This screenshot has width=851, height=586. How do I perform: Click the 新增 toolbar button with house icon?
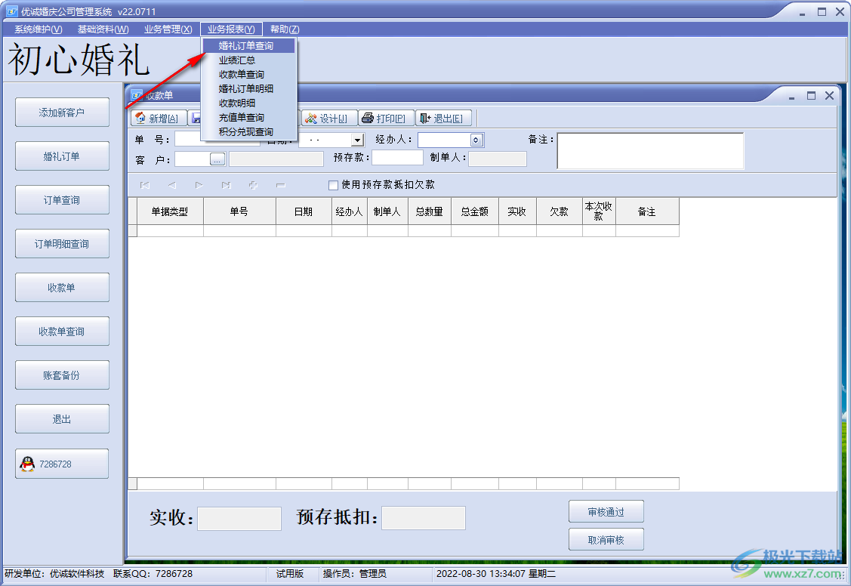tap(159, 119)
